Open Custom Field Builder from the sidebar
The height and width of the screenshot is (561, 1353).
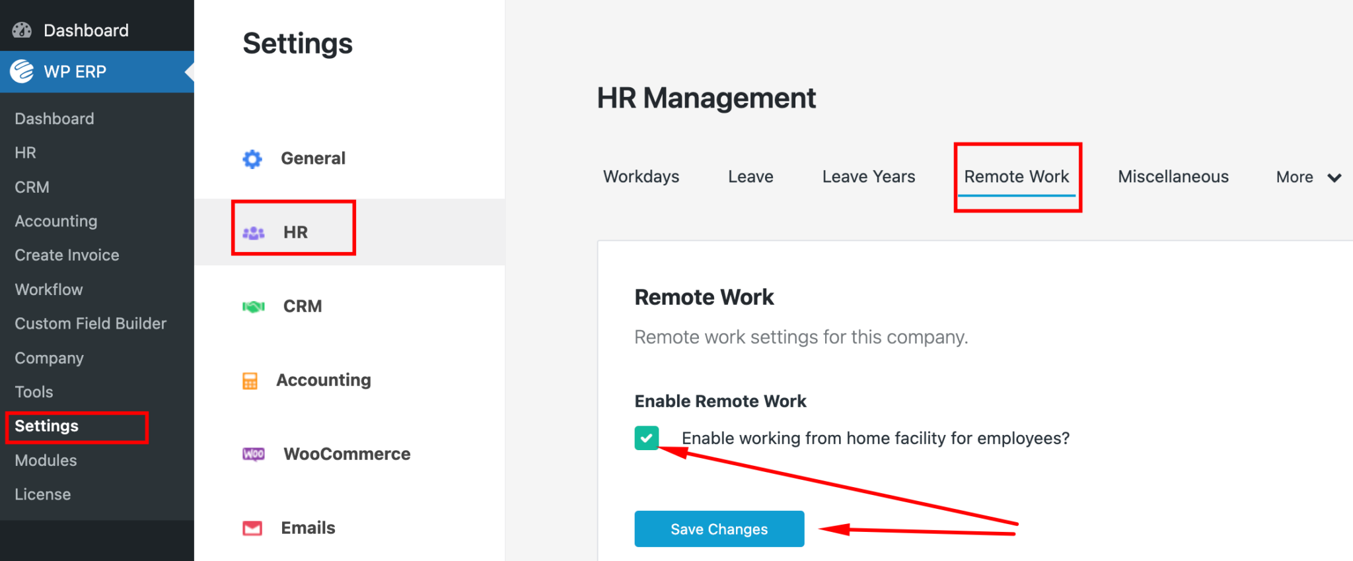click(x=90, y=323)
